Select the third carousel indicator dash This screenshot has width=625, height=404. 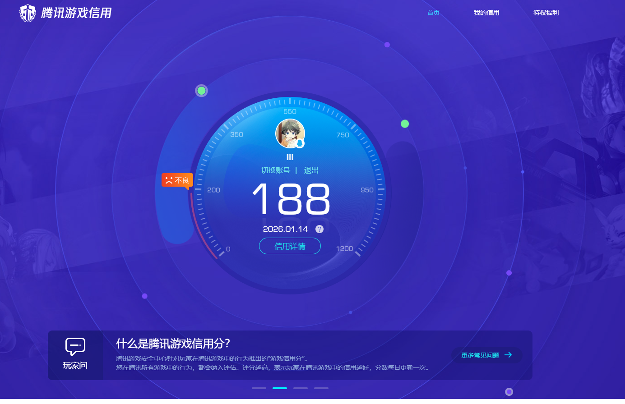(x=301, y=388)
